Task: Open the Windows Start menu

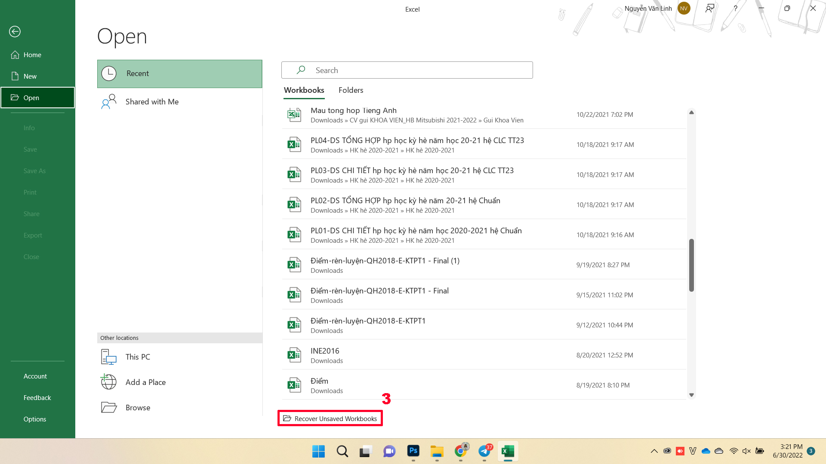Action: tap(318, 451)
